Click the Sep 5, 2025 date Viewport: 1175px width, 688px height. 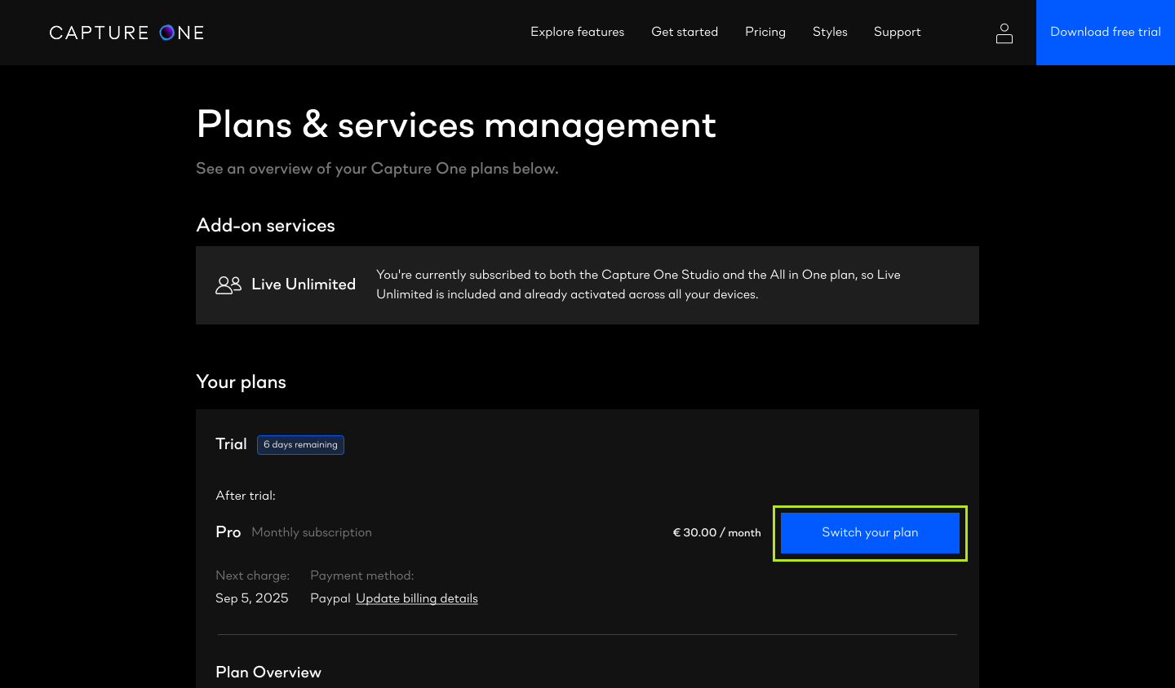point(252,598)
